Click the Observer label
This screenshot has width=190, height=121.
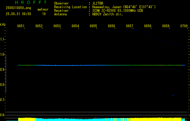(61, 3)
